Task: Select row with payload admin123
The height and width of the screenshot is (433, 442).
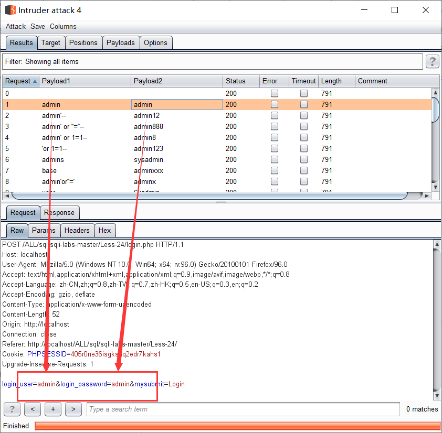Action: click(x=217, y=148)
